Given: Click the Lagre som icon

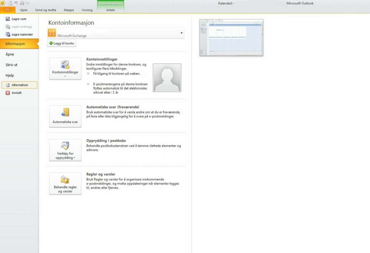Looking at the screenshot, I should pyautogui.click(x=8, y=19).
